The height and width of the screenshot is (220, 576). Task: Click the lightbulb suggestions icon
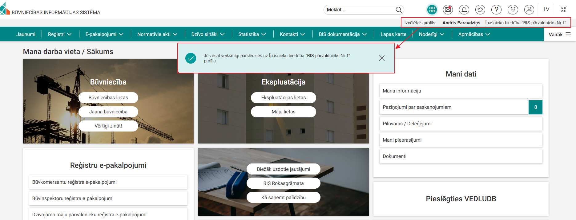click(x=513, y=10)
